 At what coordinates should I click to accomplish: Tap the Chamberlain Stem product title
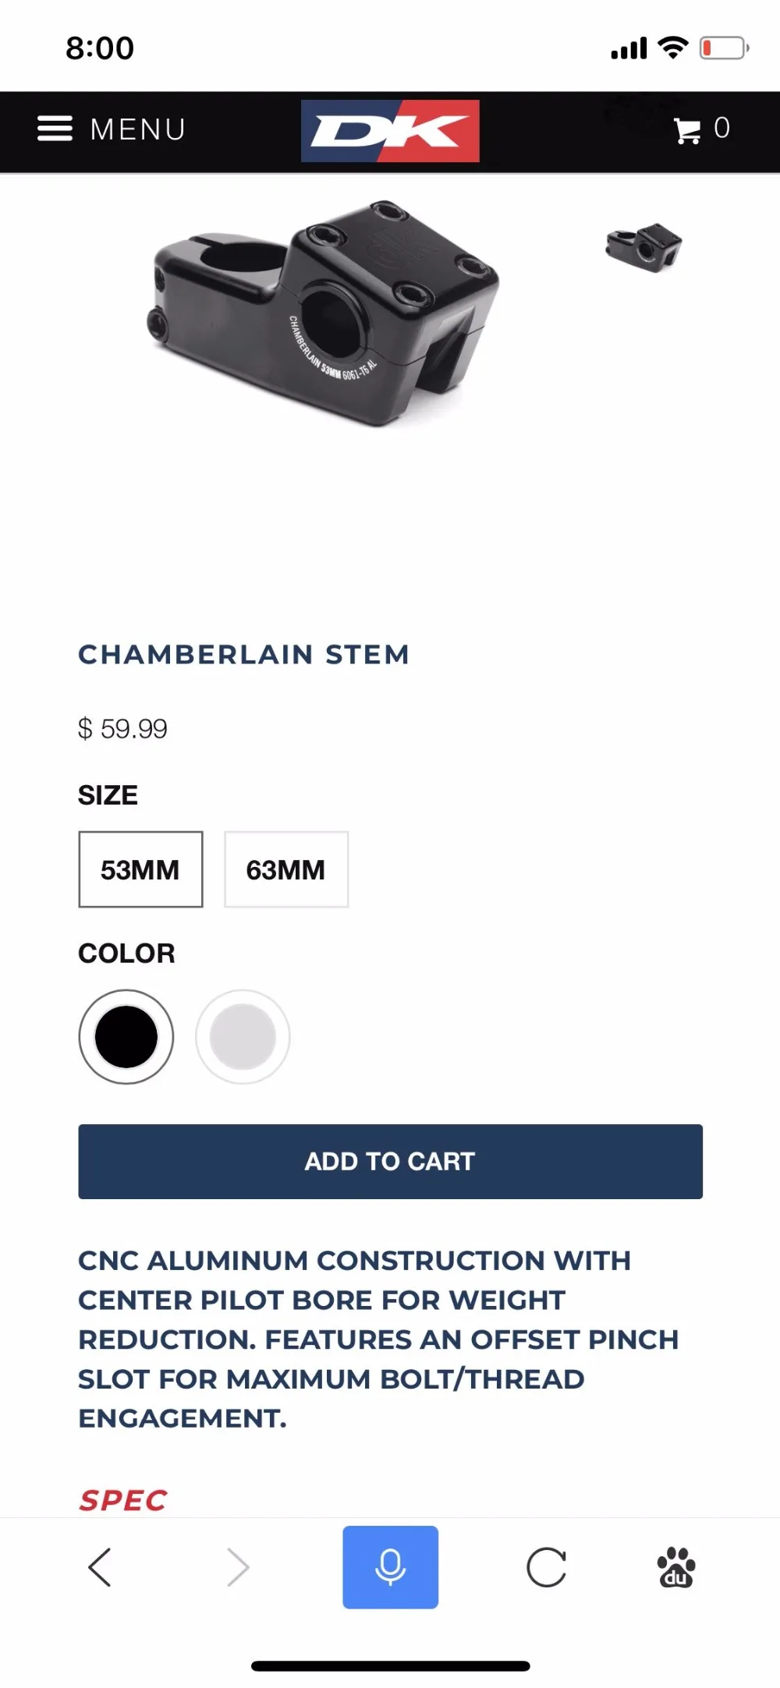(244, 654)
